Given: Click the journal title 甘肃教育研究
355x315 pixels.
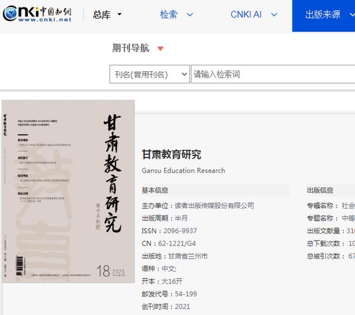Looking at the screenshot, I should click(171, 154).
